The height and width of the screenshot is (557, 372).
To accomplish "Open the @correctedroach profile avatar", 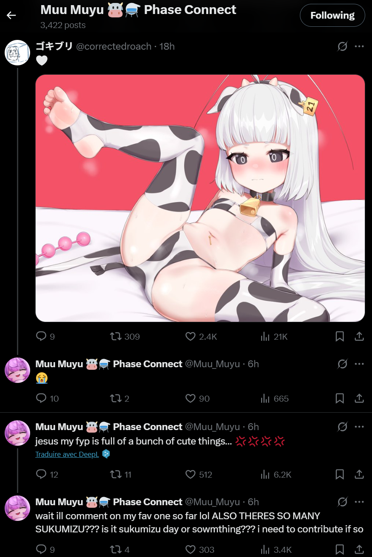I will [x=17, y=53].
